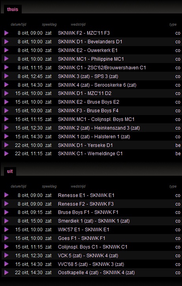The image size is (182, 286).
Task: Select arrow icon for SKNWK 1 - Halsteren 1
Action: [6, 136]
